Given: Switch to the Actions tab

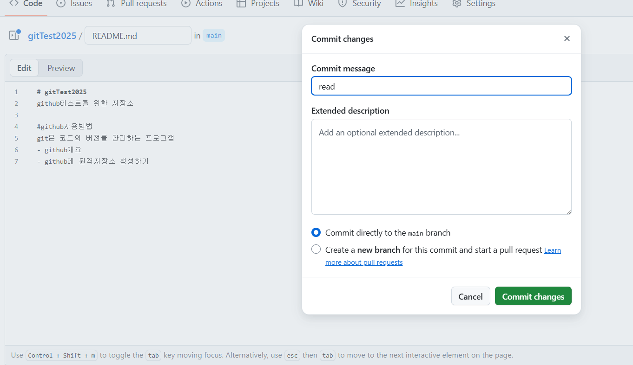Looking at the screenshot, I should [x=202, y=4].
